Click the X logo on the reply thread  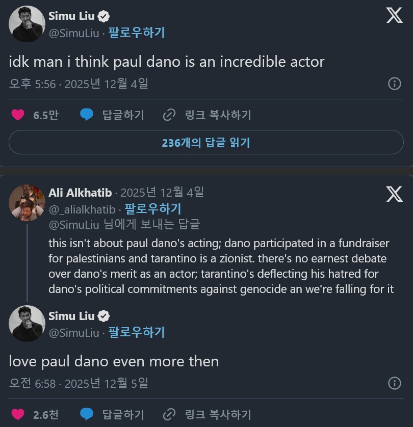[x=393, y=194]
